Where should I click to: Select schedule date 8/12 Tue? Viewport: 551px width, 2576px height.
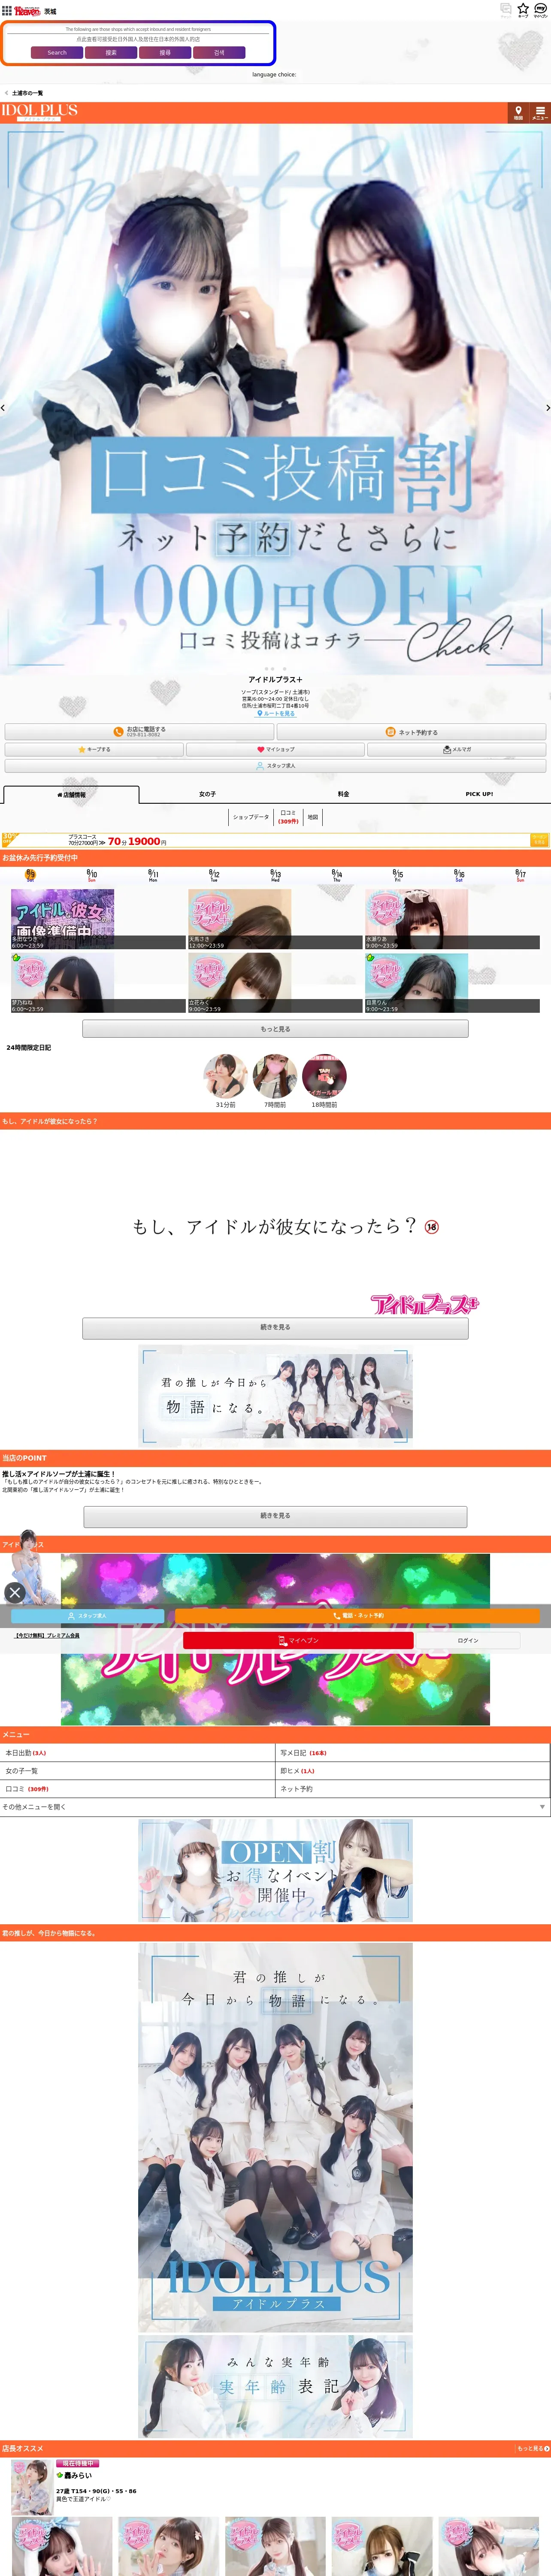coord(214,875)
